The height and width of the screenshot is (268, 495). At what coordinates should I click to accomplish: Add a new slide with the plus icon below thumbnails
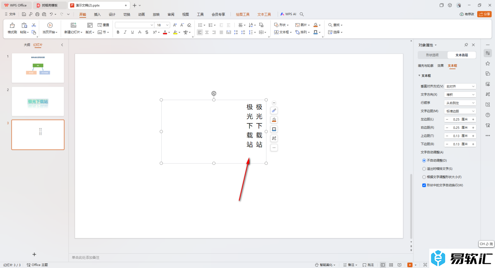[x=34, y=254]
